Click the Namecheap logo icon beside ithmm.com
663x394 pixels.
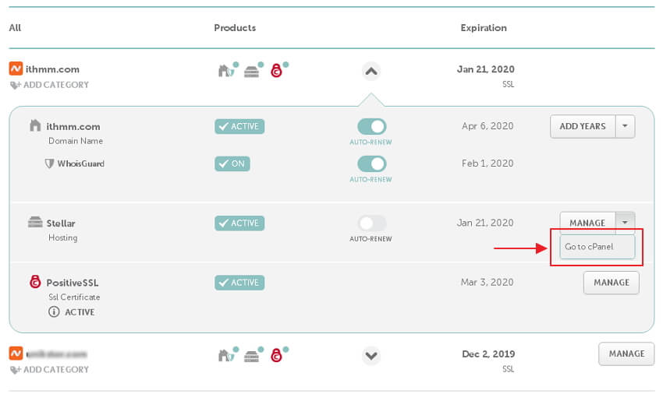pos(16,69)
